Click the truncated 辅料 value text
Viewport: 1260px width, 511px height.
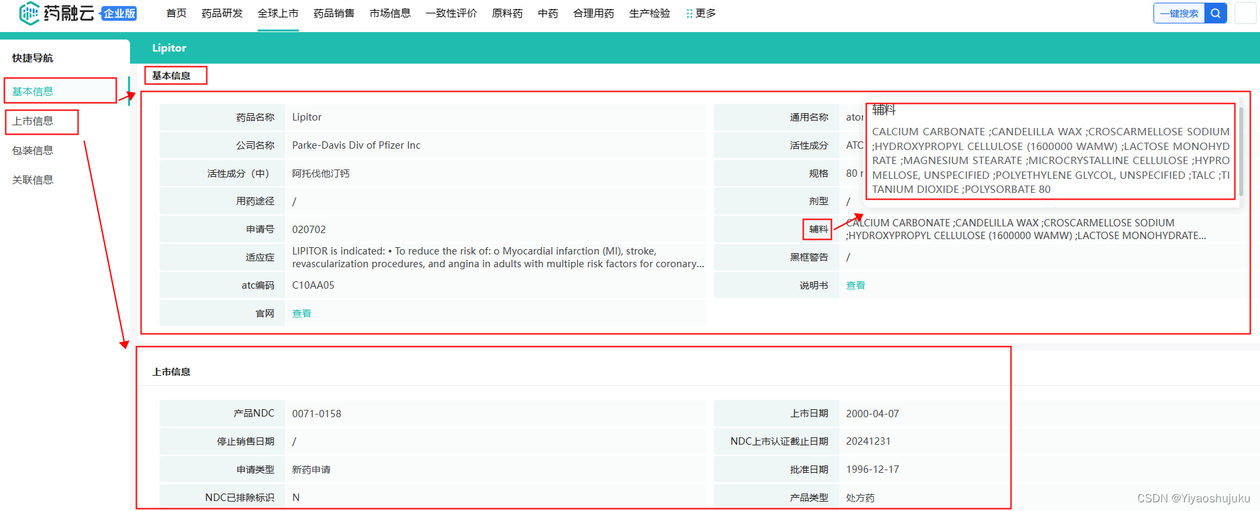(x=1026, y=229)
